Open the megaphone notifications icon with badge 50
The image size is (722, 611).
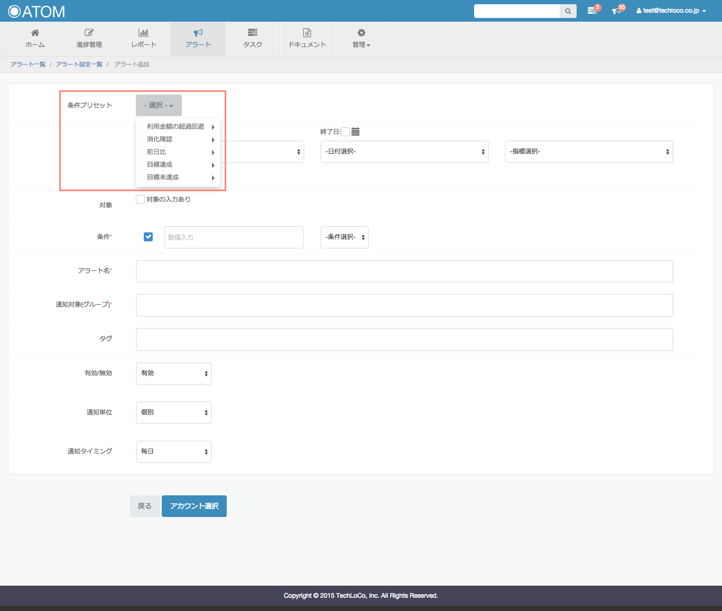tap(616, 11)
